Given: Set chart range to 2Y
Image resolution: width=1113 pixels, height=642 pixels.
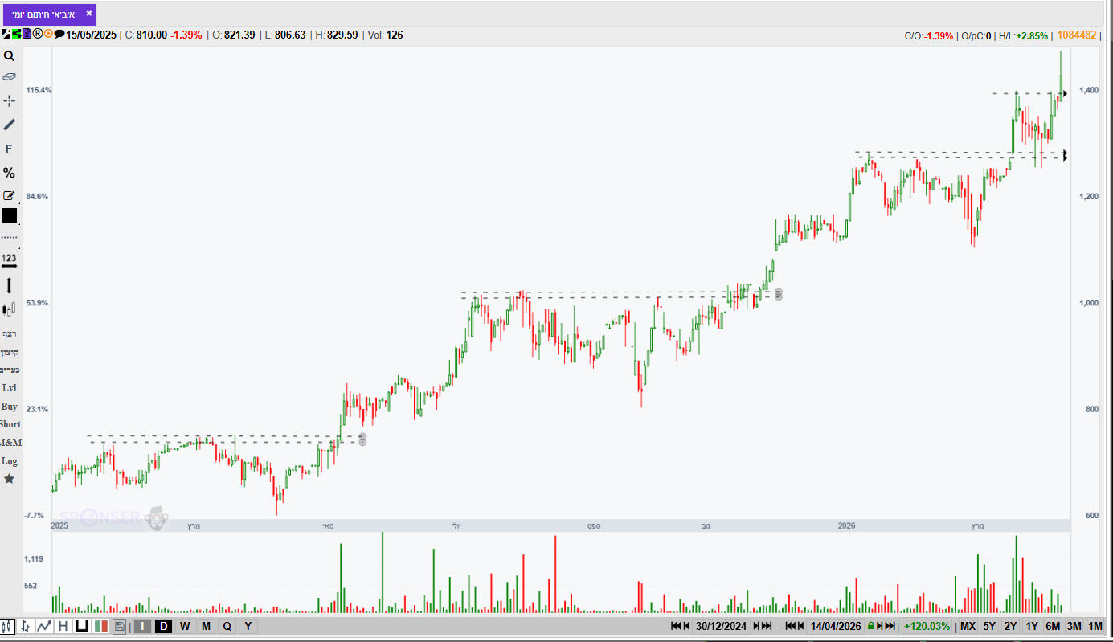Looking at the screenshot, I should [x=1011, y=626].
